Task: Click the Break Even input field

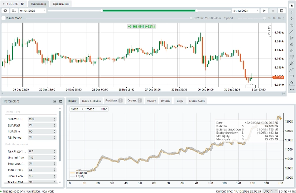Action: click(42, 176)
